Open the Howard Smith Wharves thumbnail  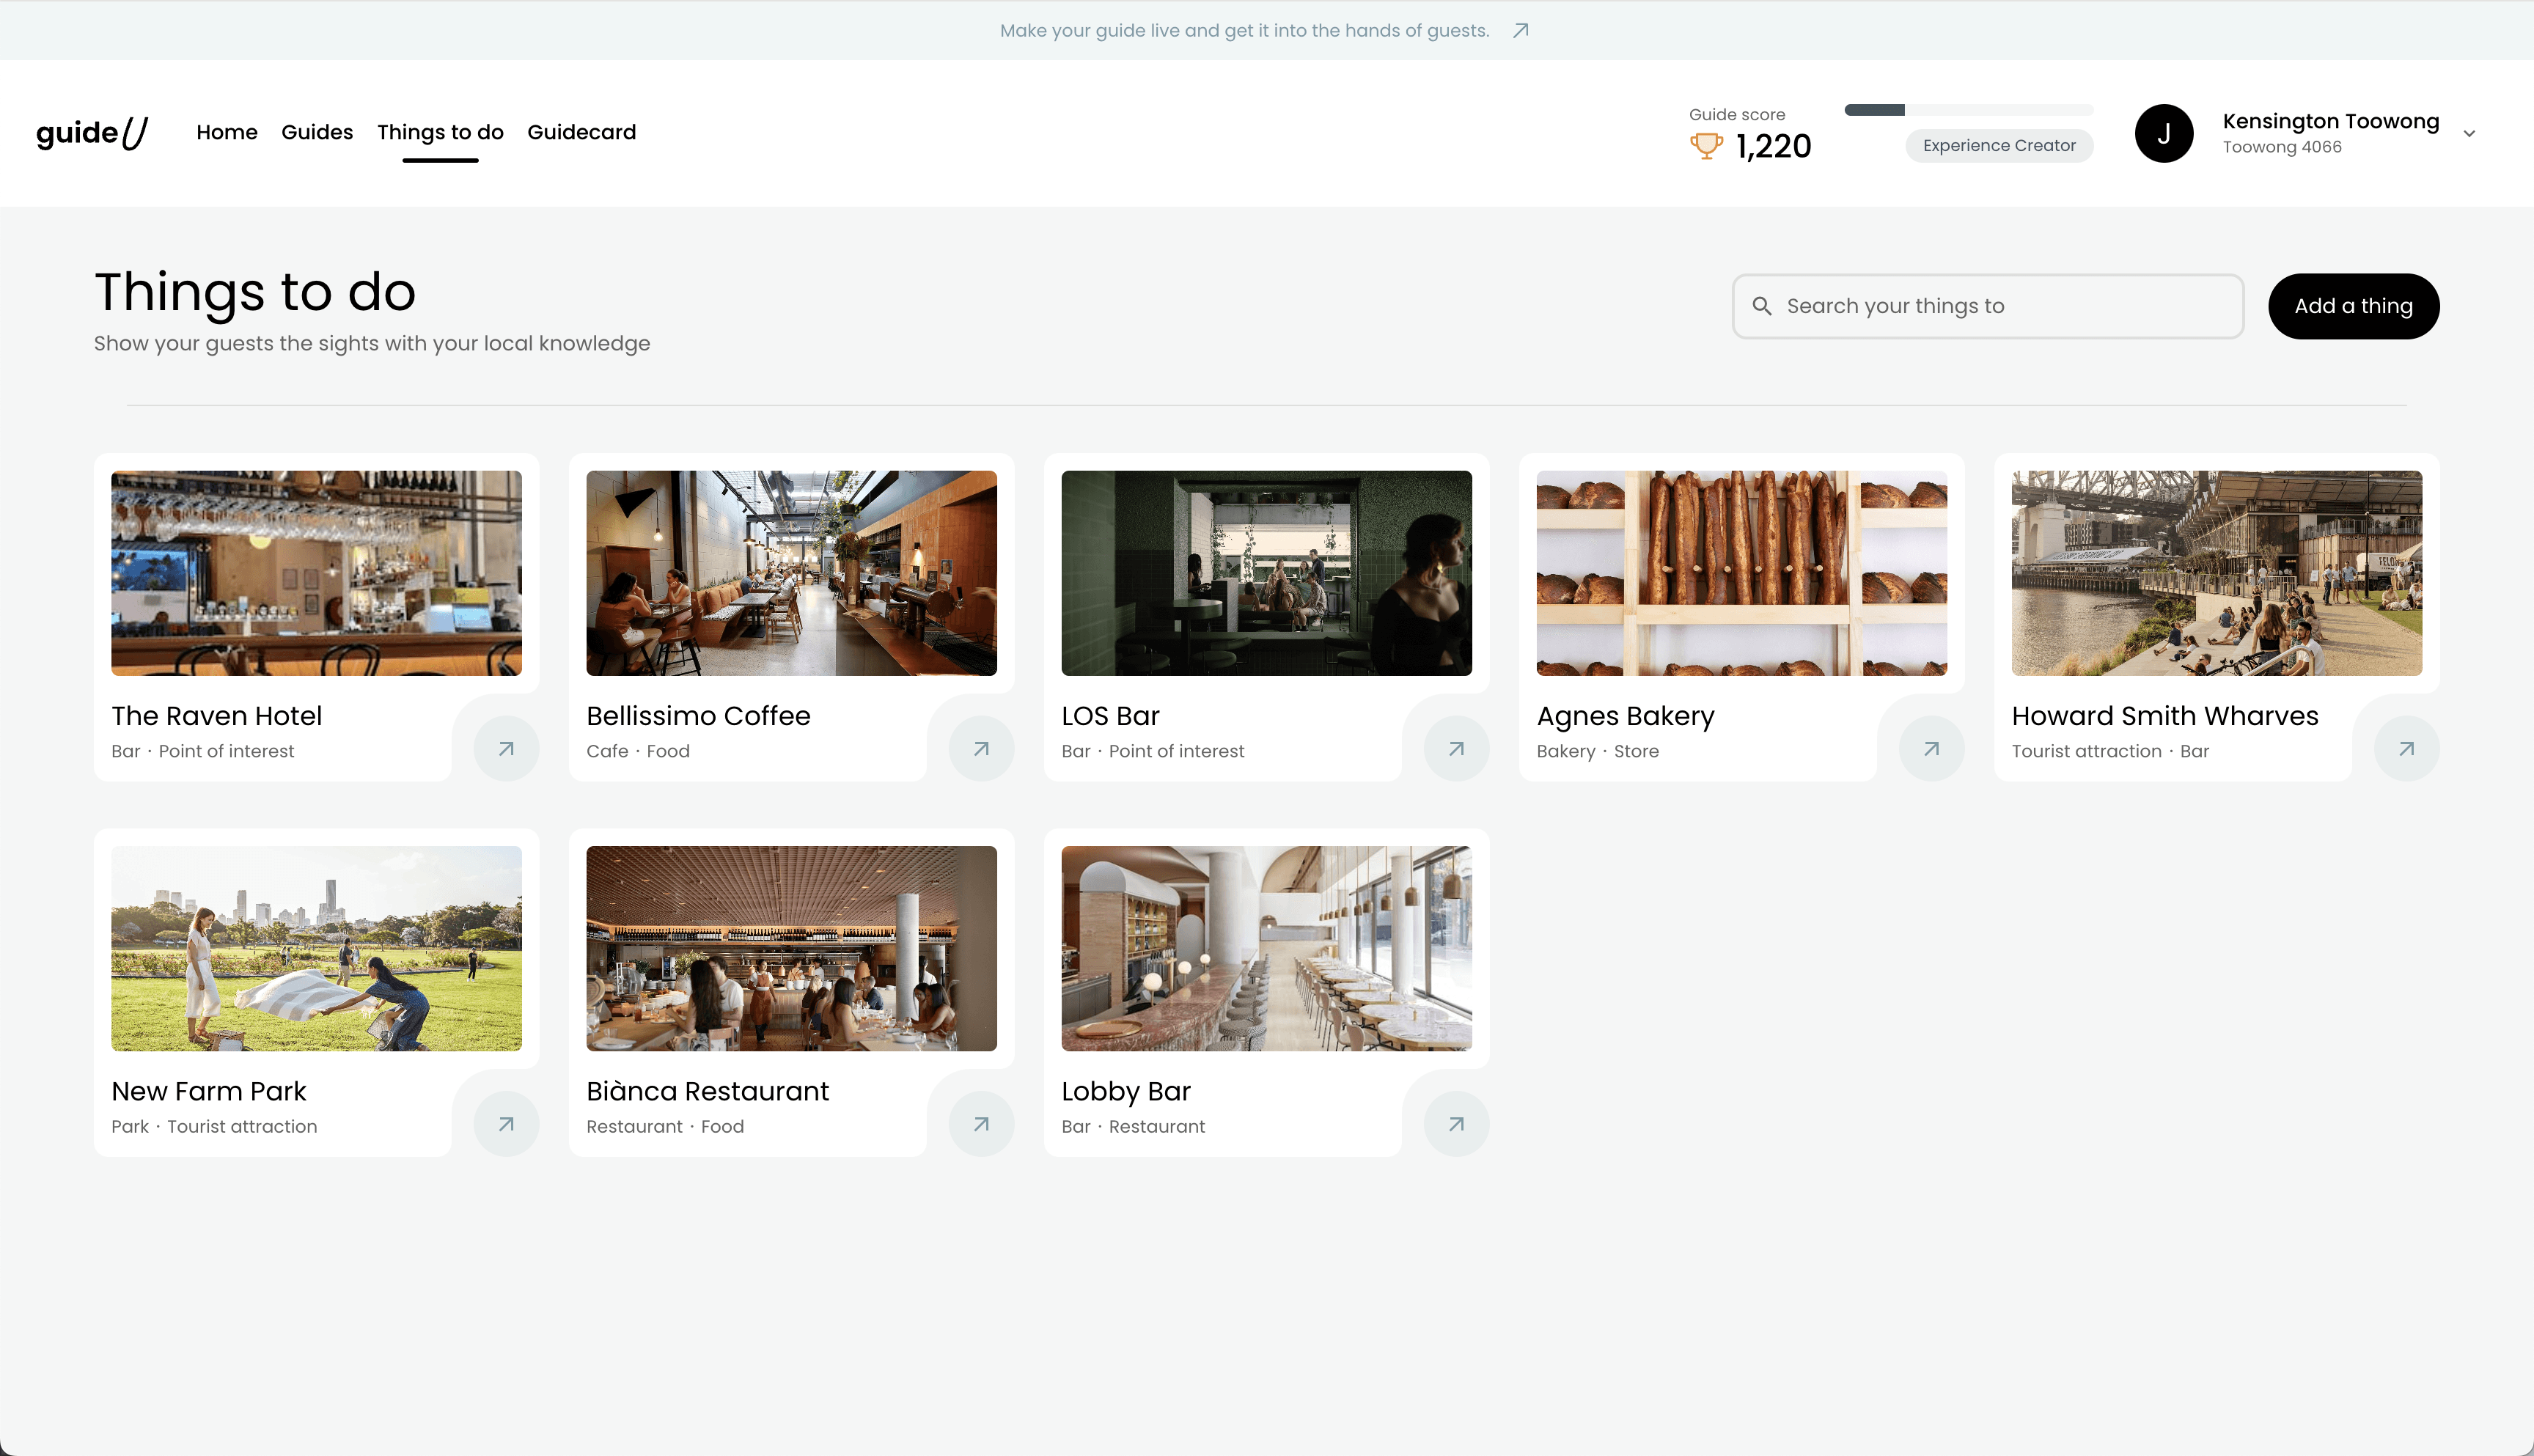coord(2216,573)
